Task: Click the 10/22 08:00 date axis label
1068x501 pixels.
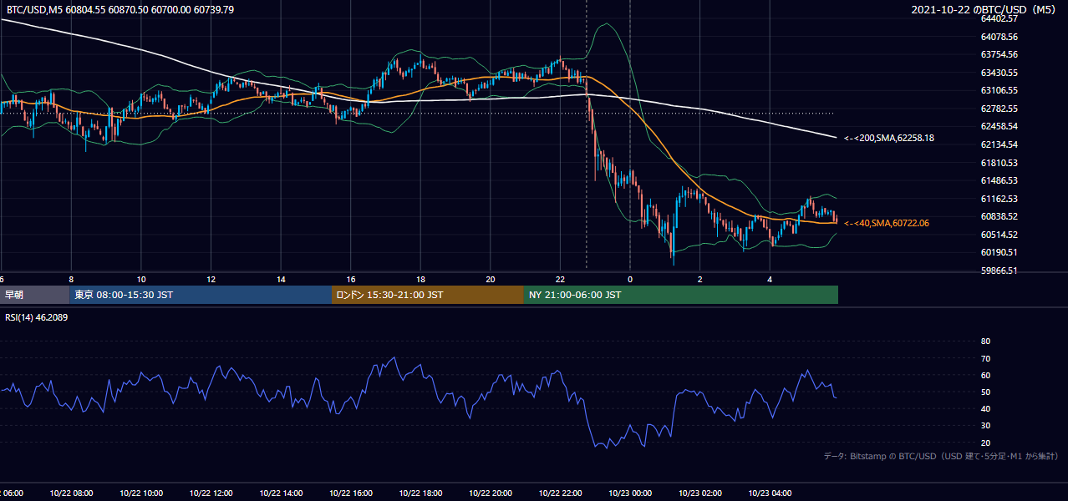Action: pyautogui.click(x=71, y=493)
